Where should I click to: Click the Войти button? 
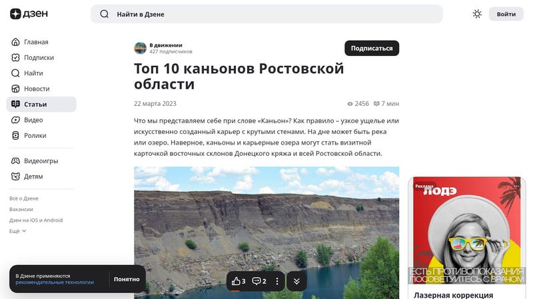click(x=506, y=14)
